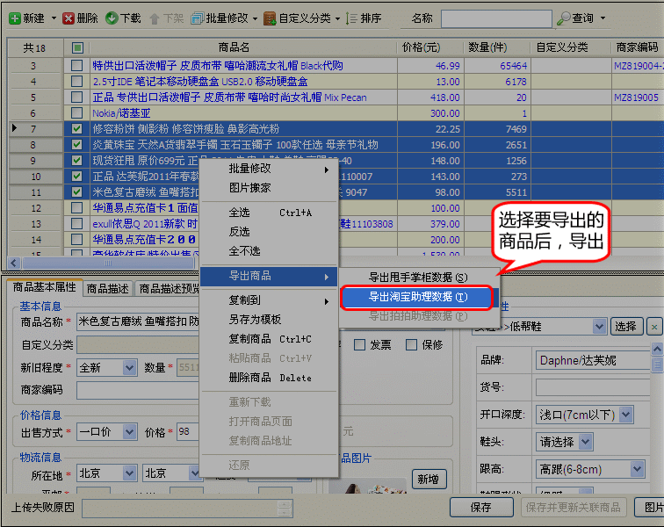
Task: Open the 新旧程度 全新 dropdown
Action: click(x=129, y=368)
